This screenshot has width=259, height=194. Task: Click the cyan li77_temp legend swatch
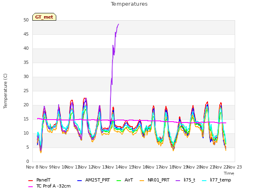click(204, 181)
